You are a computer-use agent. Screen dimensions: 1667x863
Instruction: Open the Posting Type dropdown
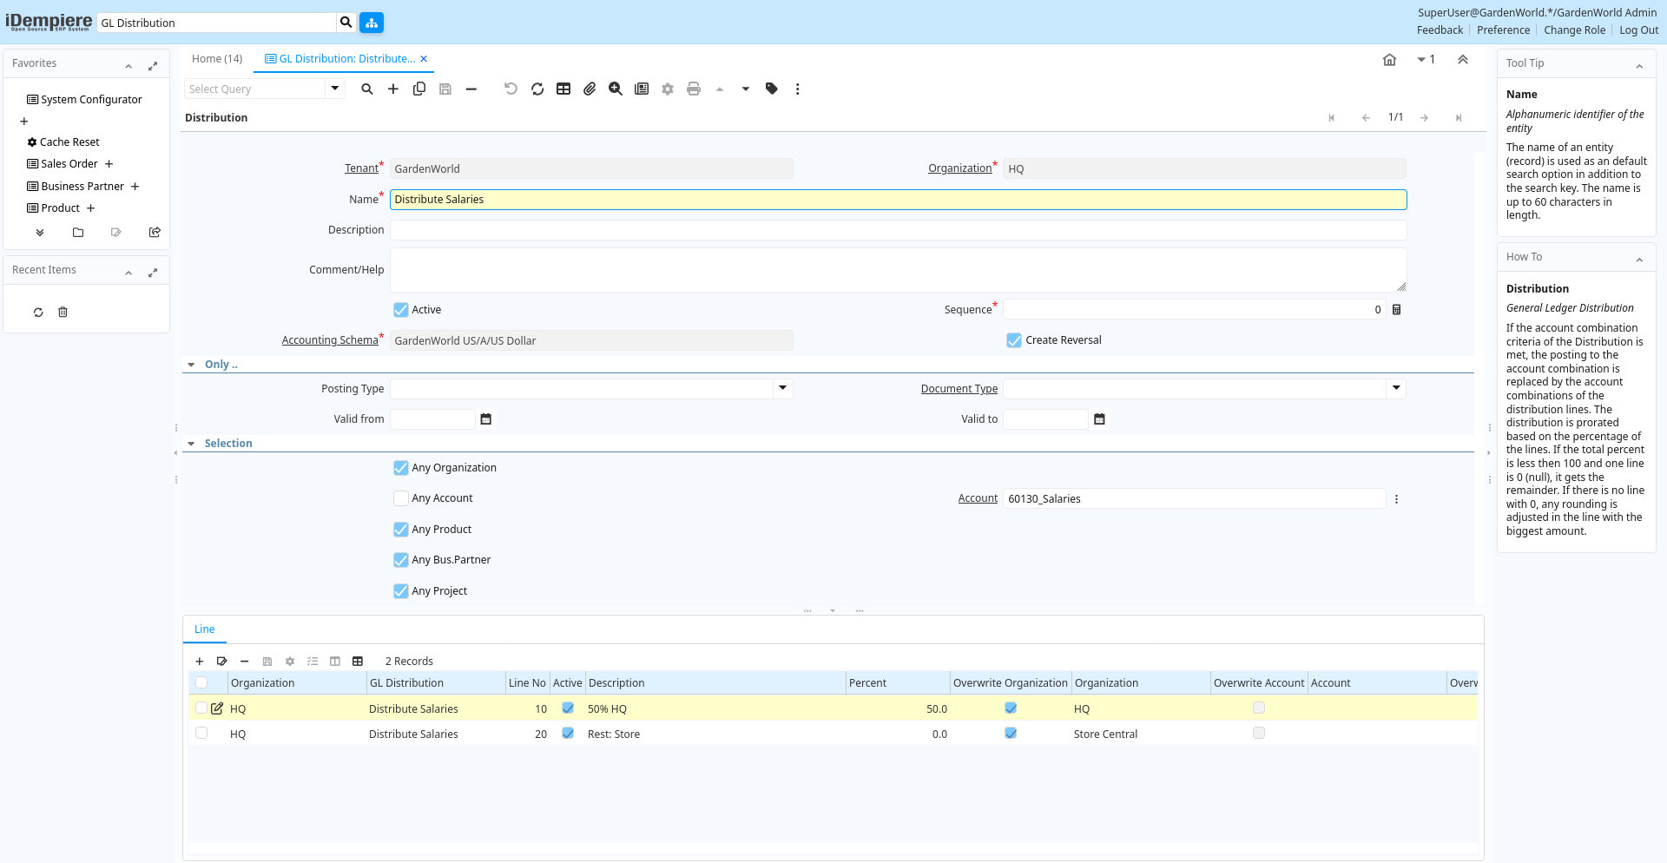click(783, 389)
